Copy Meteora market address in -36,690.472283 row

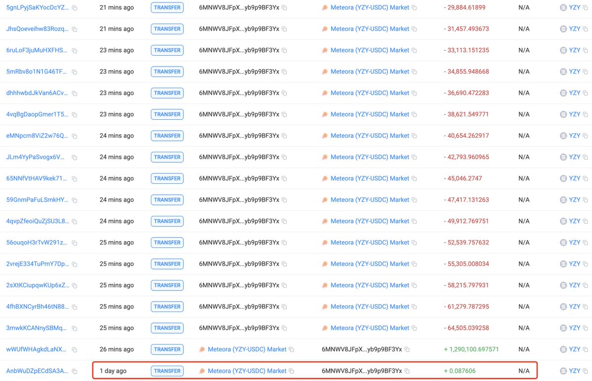[414, 93]
